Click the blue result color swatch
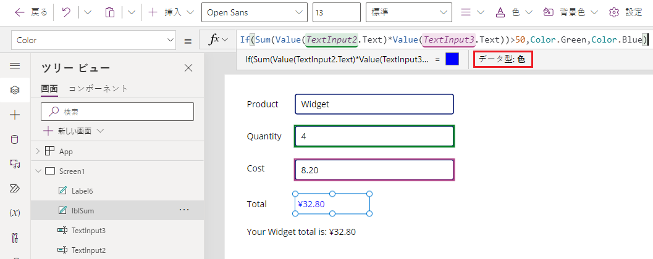Image resolution: width=653 pixels, height=259 pixels. (x=452, y=59)
